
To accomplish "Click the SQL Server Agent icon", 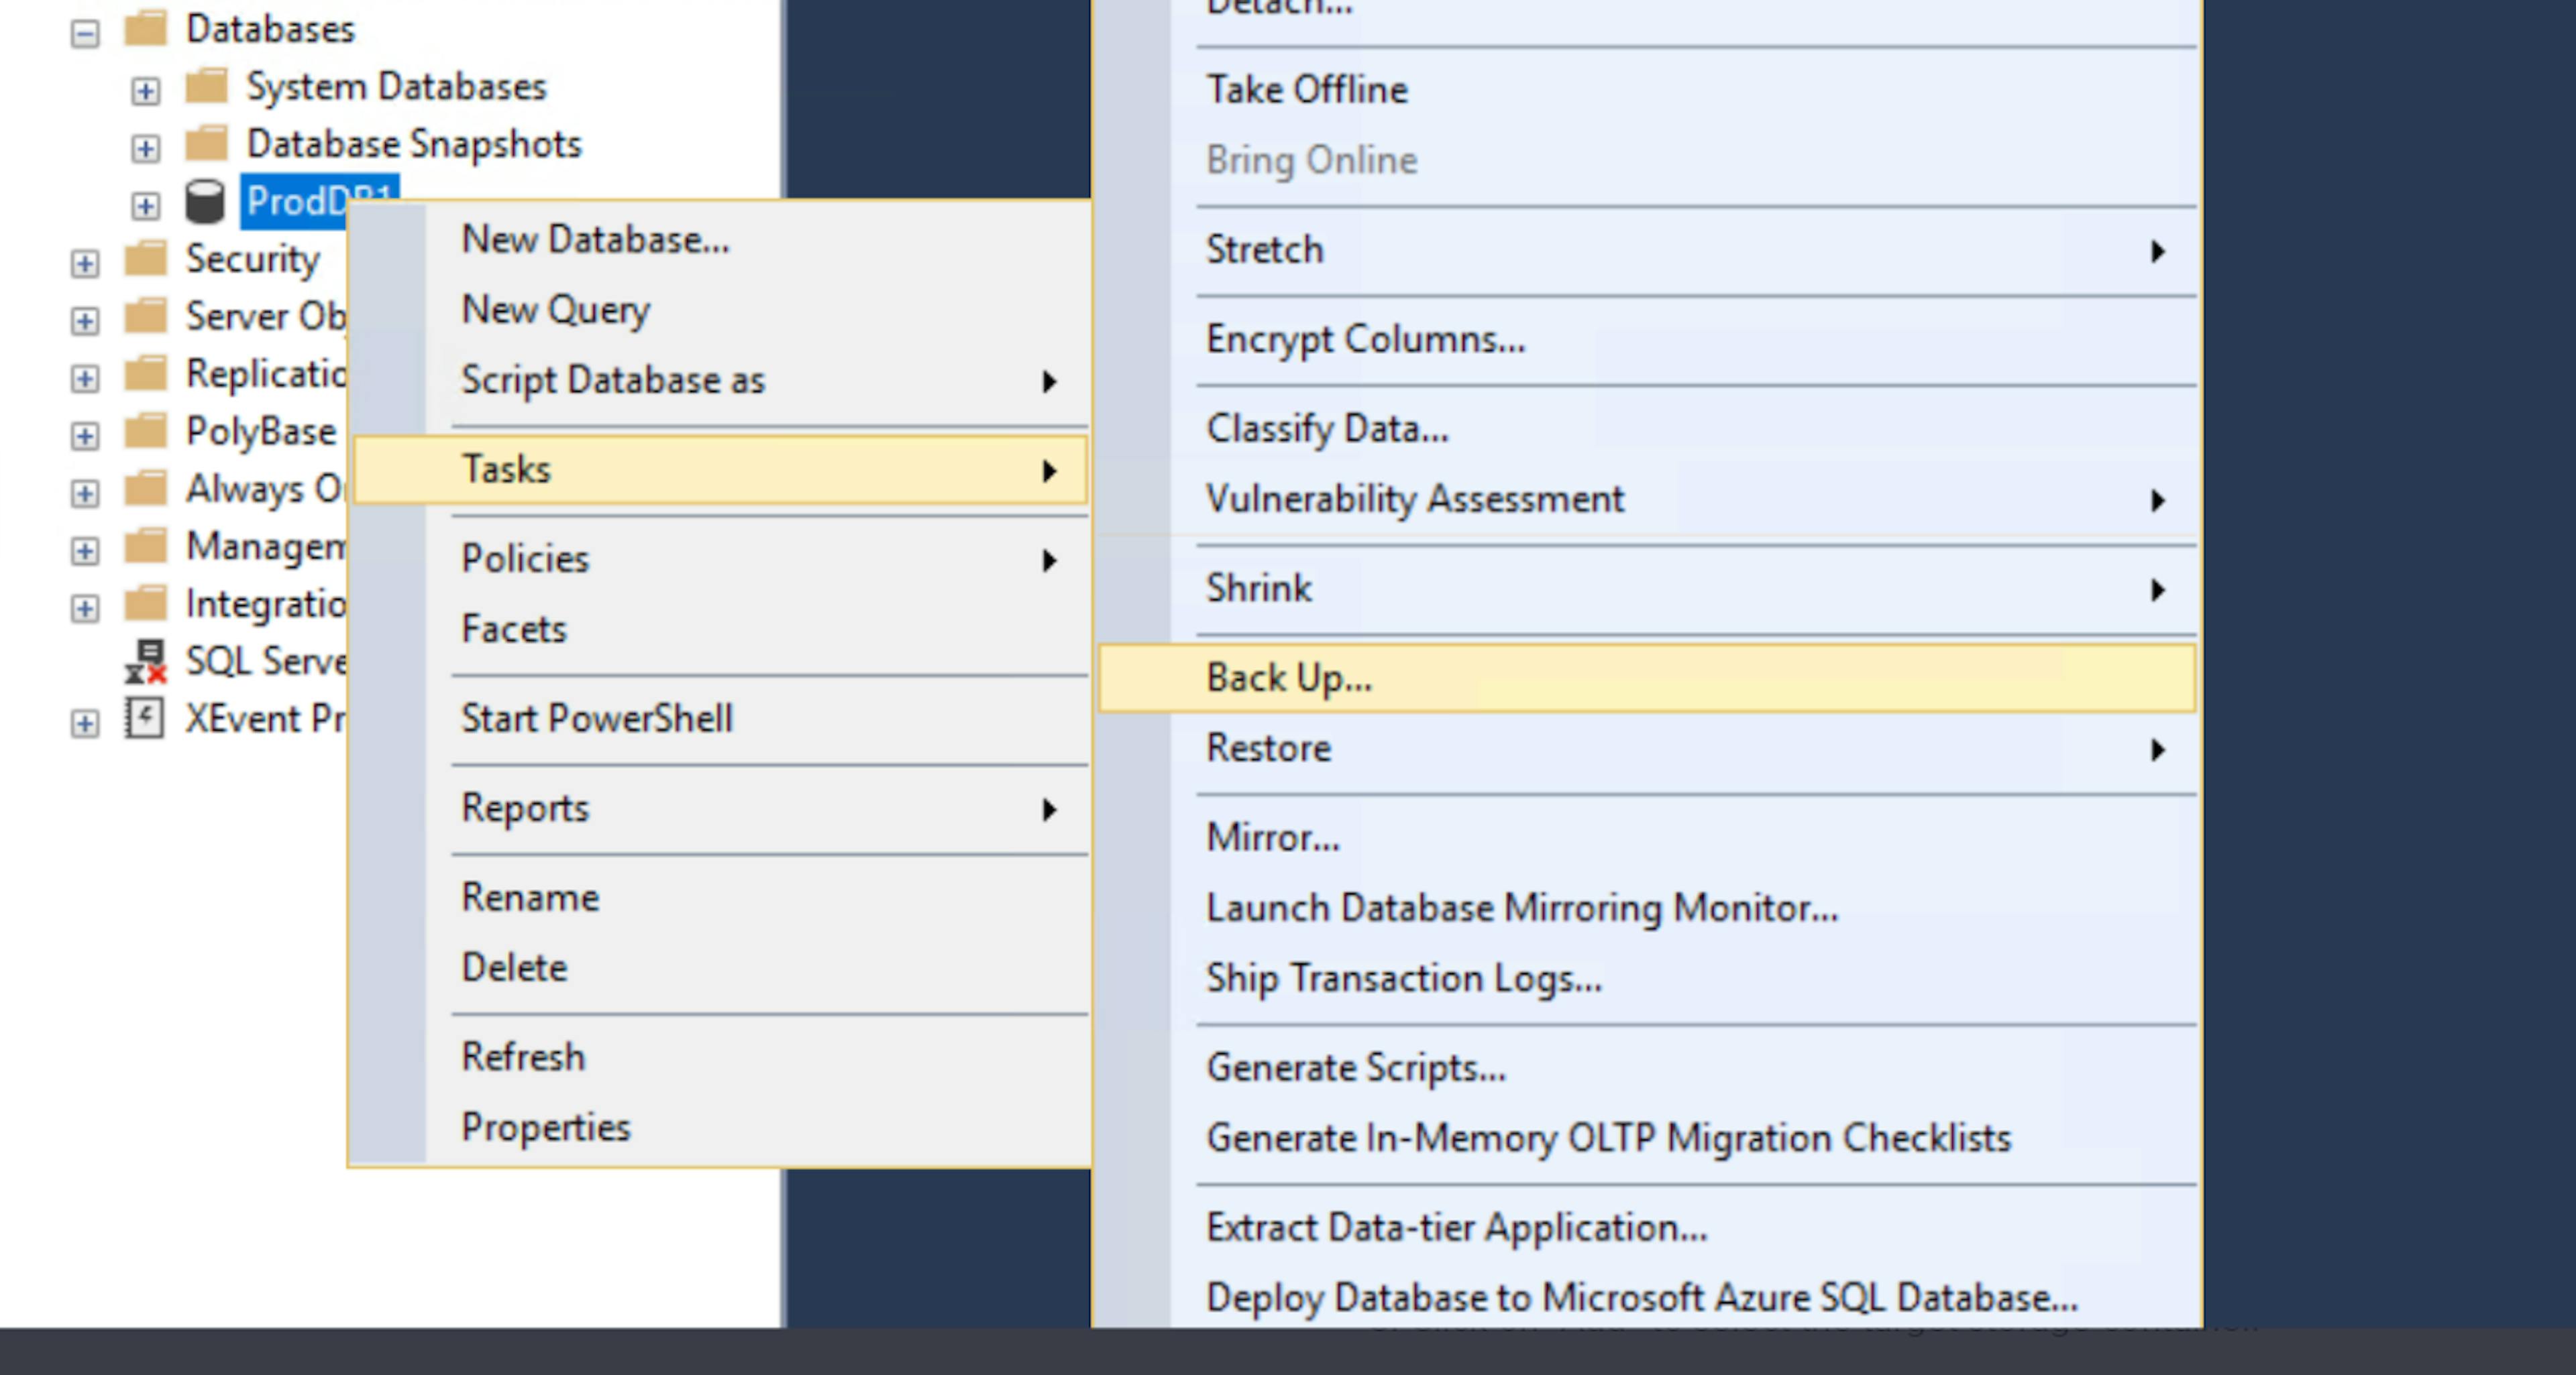I will (146, 662).
